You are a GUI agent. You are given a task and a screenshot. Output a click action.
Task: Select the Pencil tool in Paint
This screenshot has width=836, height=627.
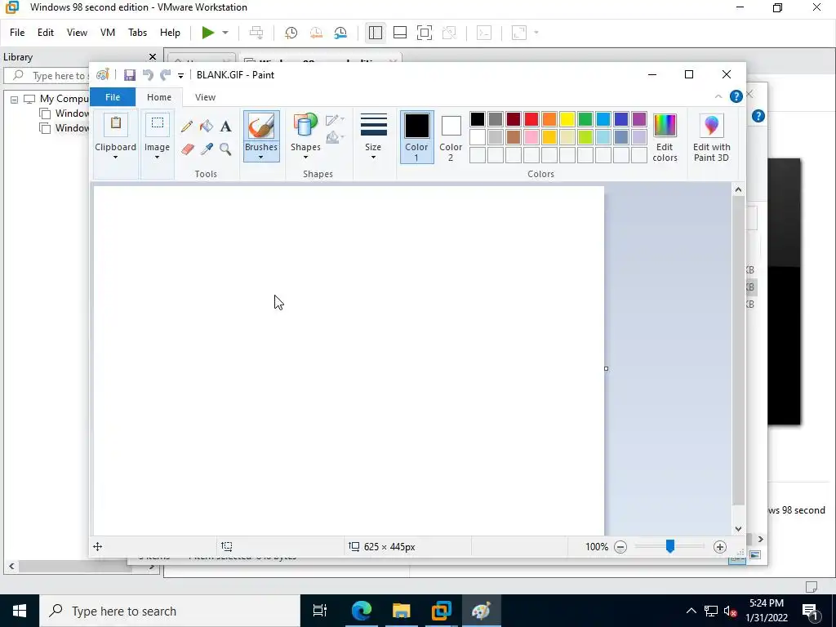pyautogui.click(x=187, y=127)
